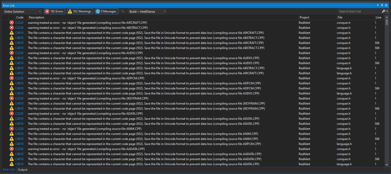Click the search magnifier icon
391x174 pixels.
pos(384,11)
